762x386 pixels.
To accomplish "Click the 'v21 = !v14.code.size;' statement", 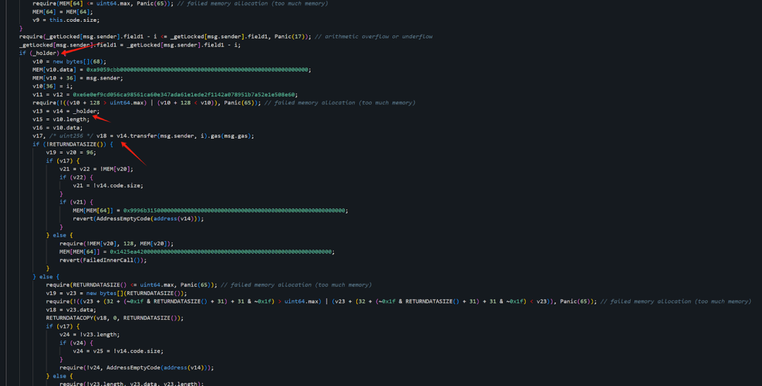I will pos(108,185).
